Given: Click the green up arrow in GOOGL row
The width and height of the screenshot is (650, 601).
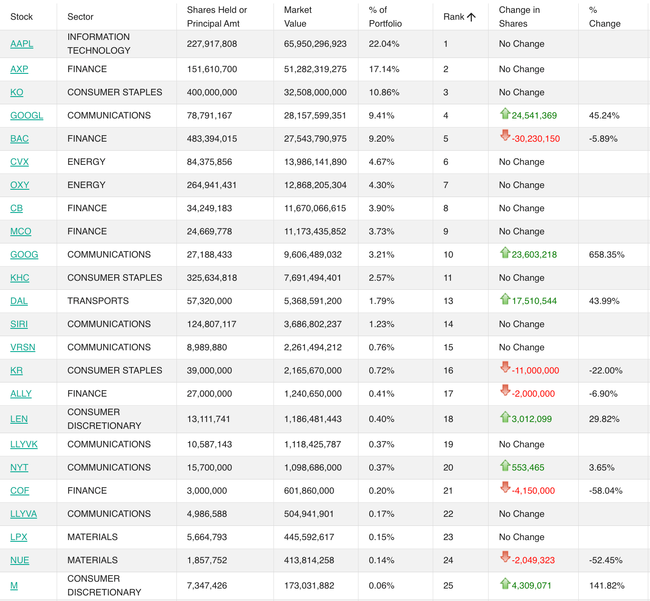Looking at the screenshot, I should click(x=505, y=114).
